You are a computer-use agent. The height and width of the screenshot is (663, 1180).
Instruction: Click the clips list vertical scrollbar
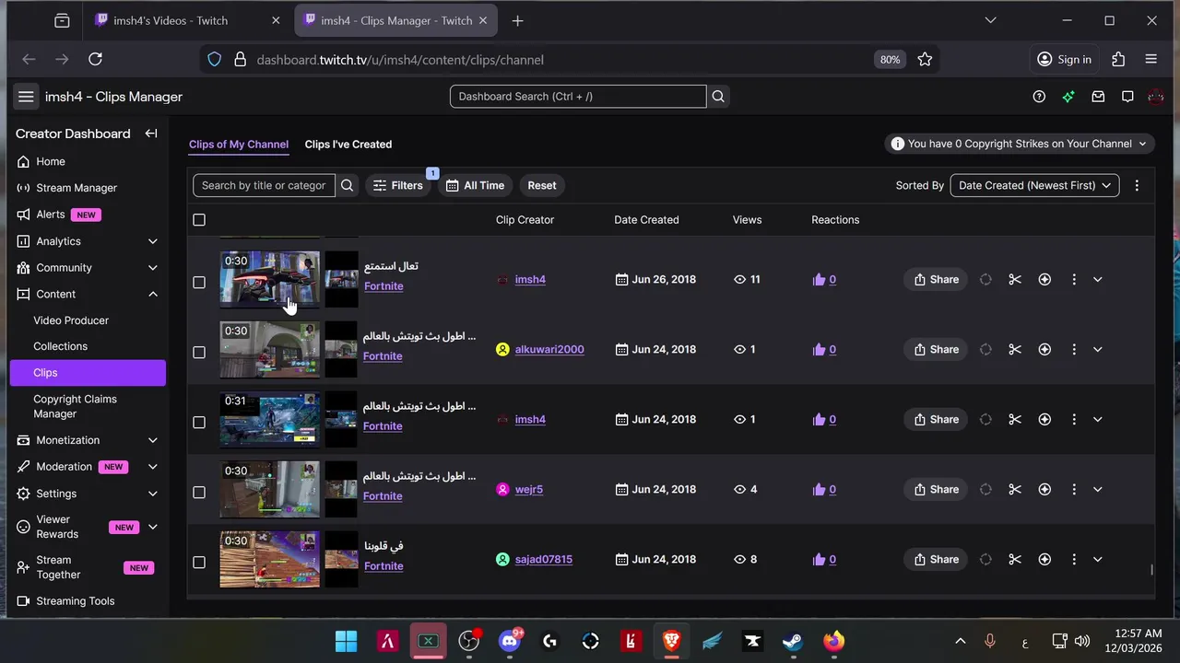1151,569
